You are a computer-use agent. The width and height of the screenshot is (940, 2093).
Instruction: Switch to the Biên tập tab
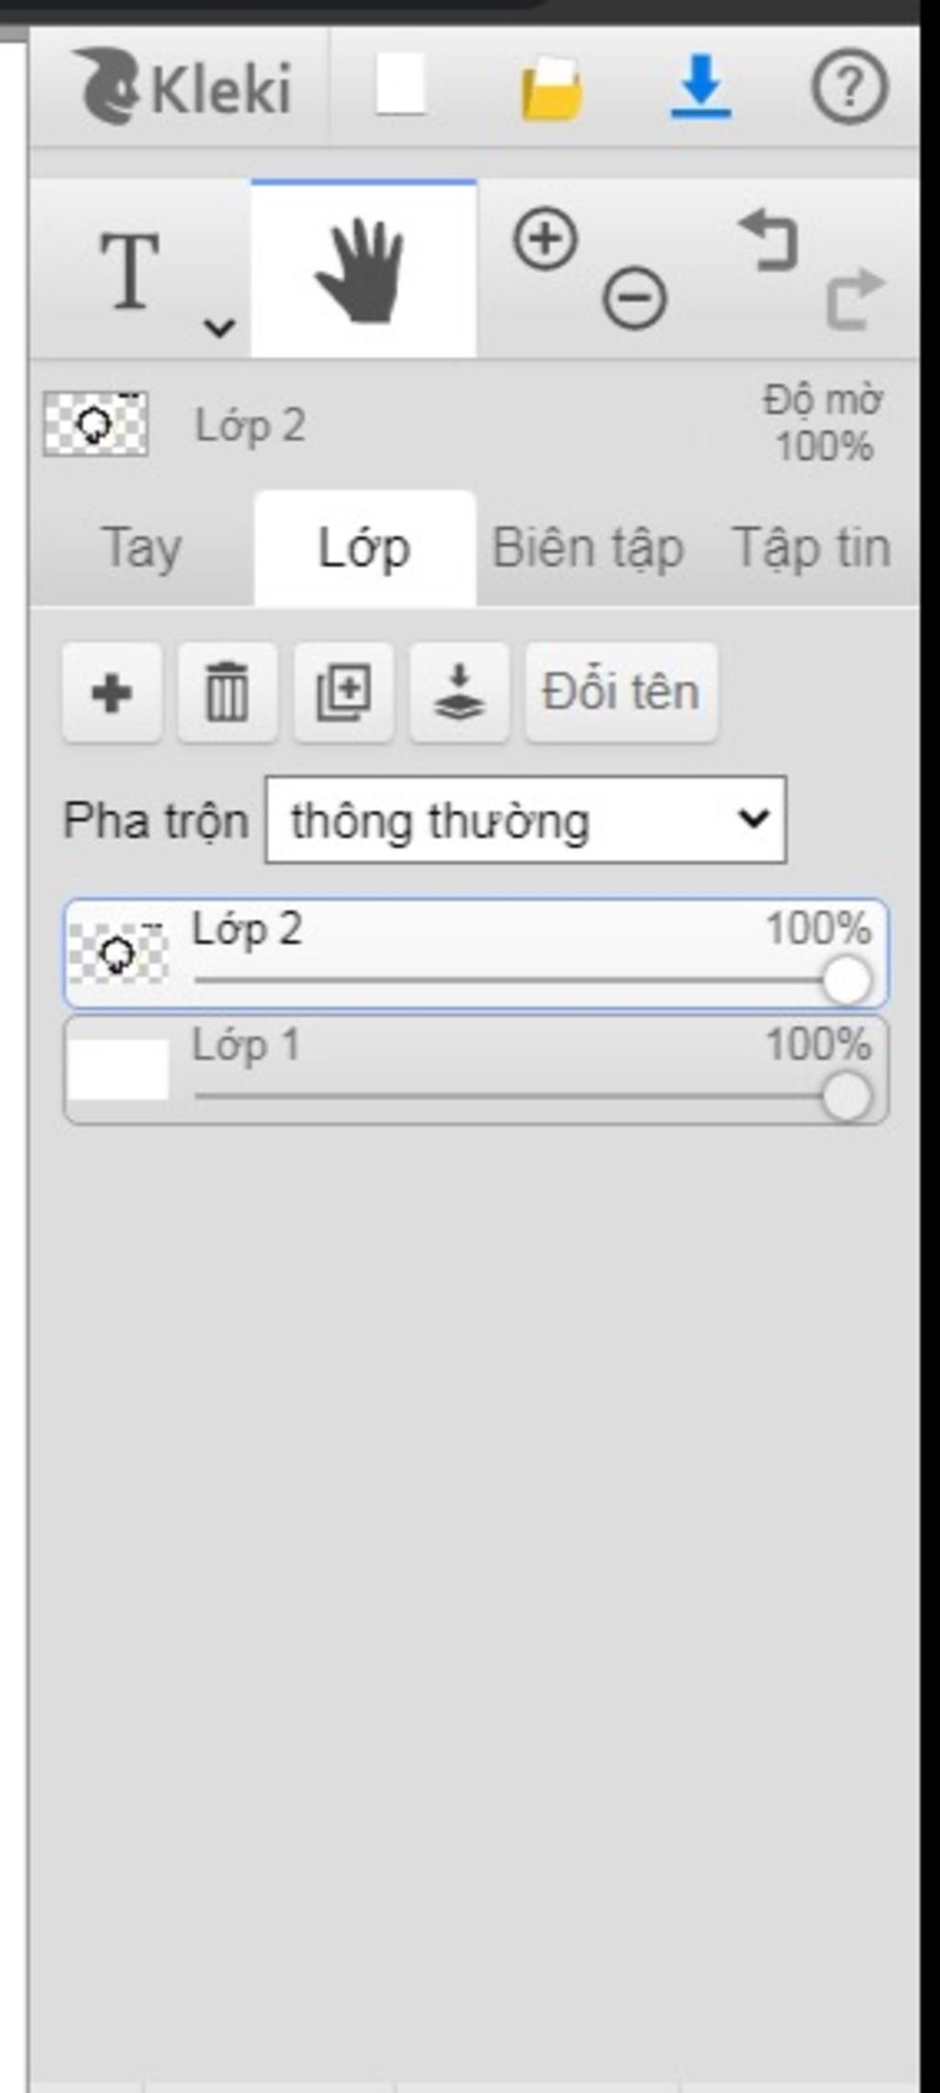[x=588, y=548]
